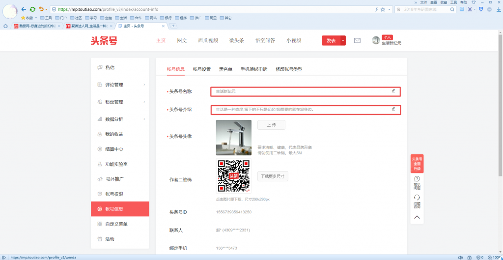Click the 常见问题 help question icon
Viewport: 503px width, 260px height.
pyautogui.click(x=417, y=179)
